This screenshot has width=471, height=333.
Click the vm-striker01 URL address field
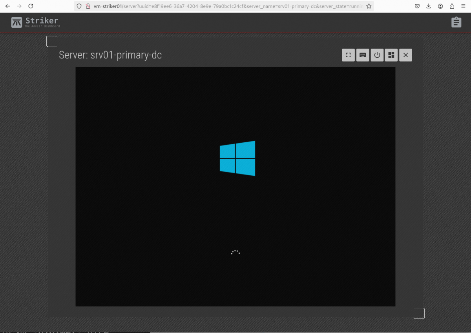[x=228, y=6]
